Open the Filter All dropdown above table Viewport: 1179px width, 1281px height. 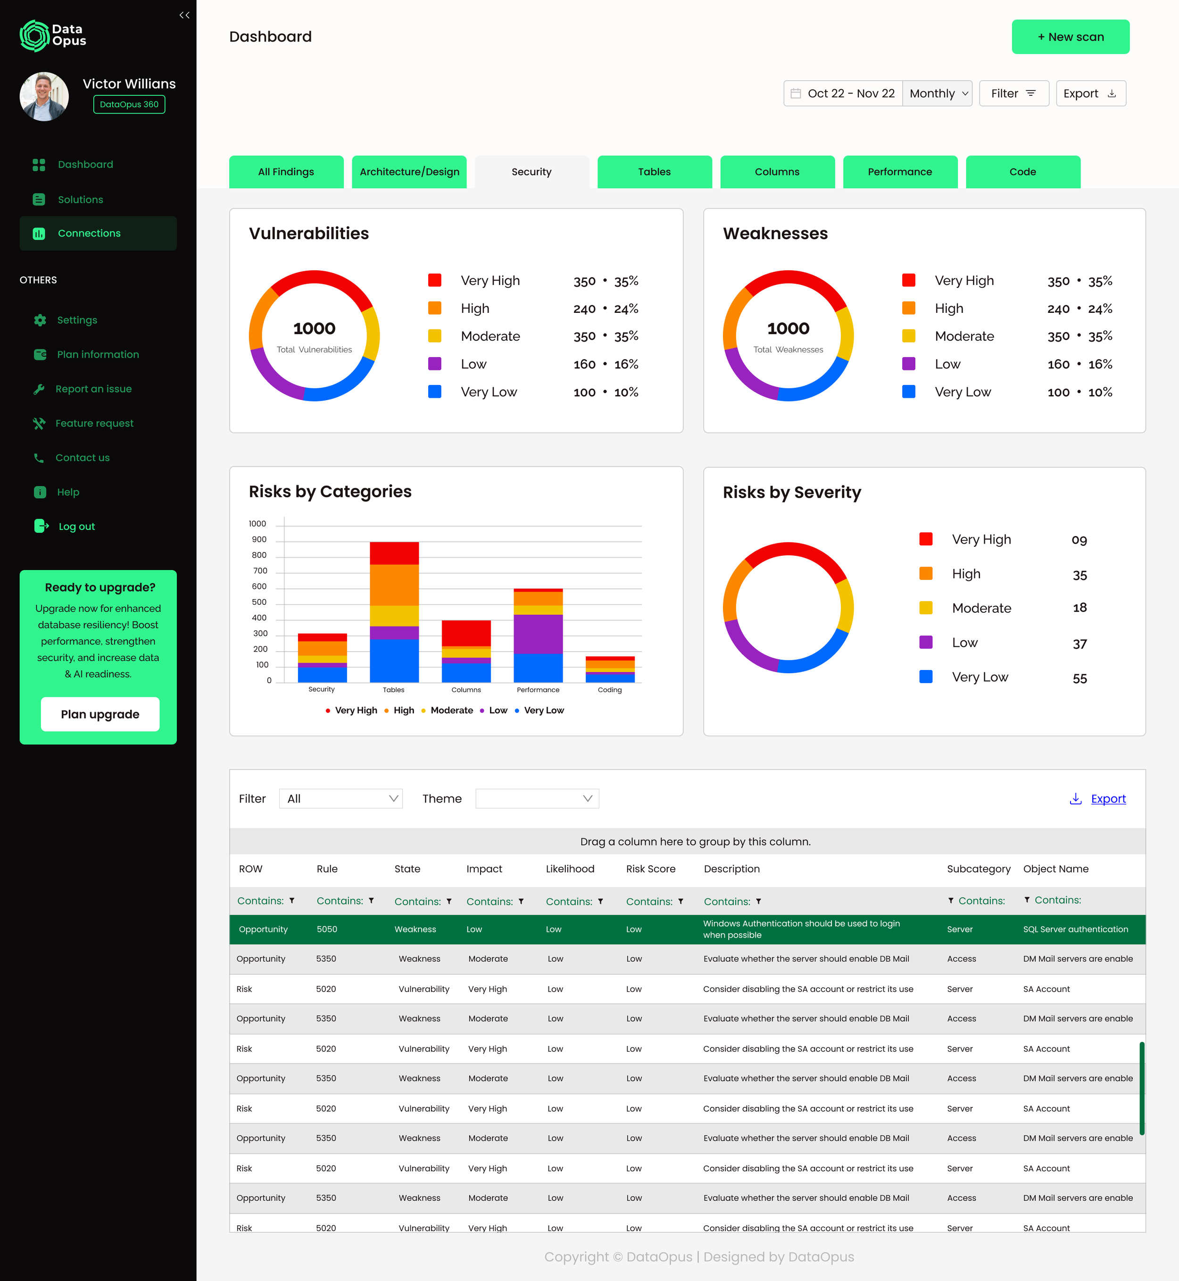point(340,799)
